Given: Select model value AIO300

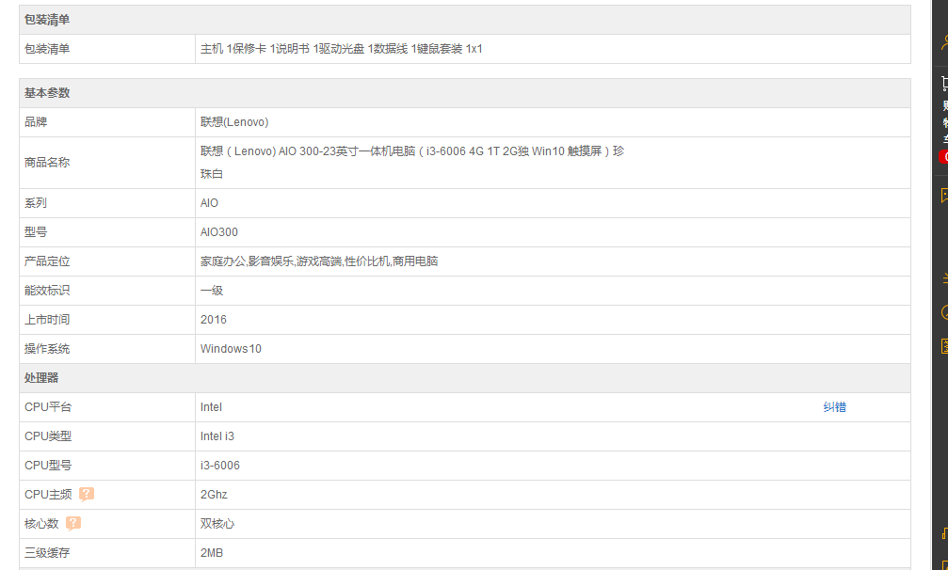Looking at the screenshot, I should coord(218,232).
